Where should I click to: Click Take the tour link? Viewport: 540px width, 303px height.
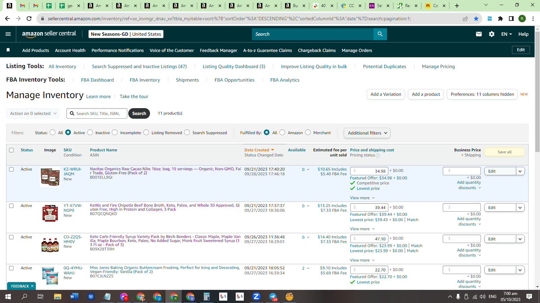tap(134, 96)
